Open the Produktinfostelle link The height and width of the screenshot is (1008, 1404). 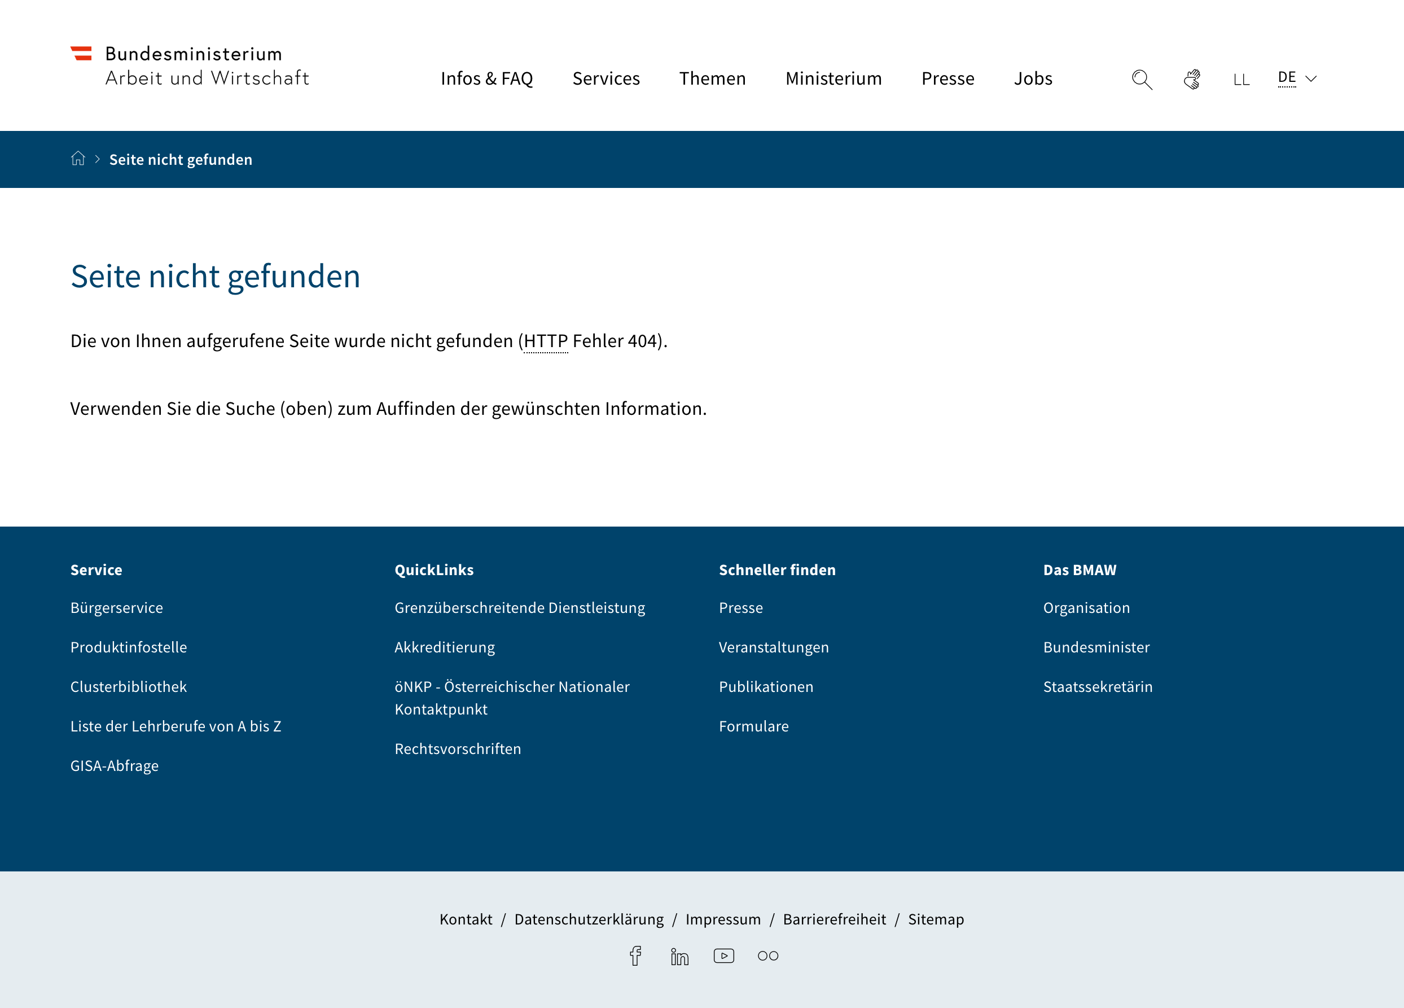(x=129, y=647)
